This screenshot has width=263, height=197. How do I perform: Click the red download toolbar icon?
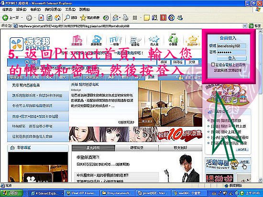163,18
